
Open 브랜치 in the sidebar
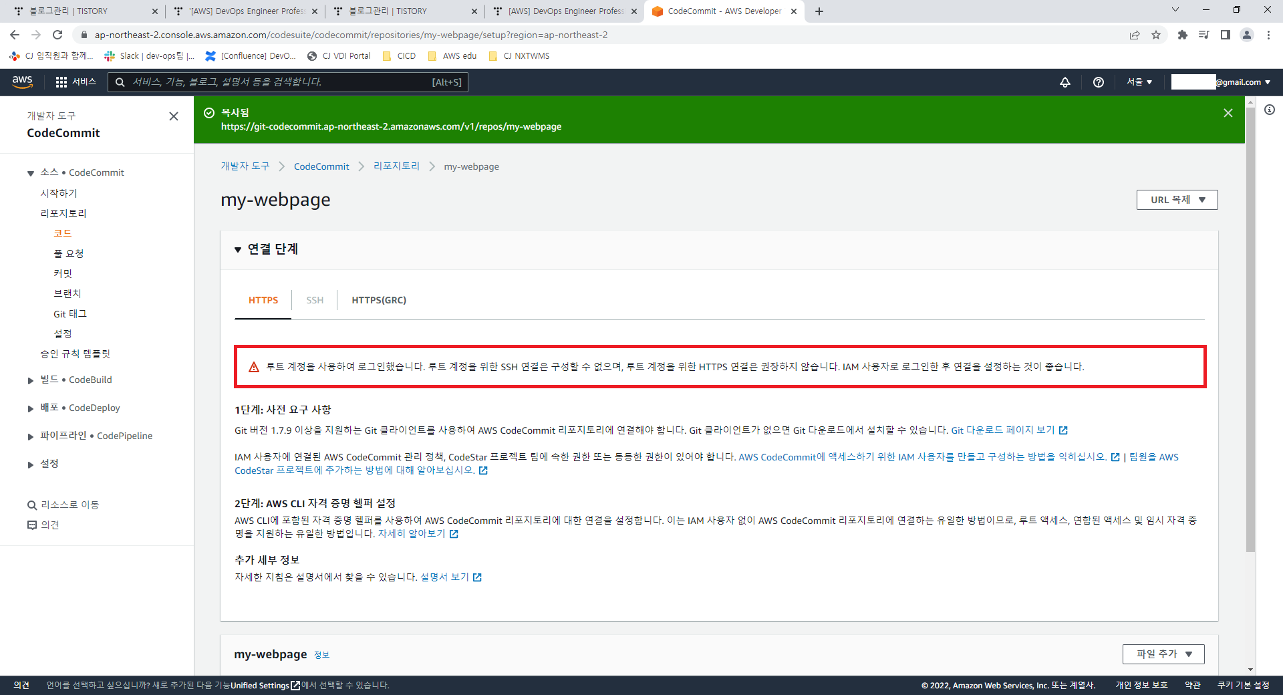coord(67,293)
